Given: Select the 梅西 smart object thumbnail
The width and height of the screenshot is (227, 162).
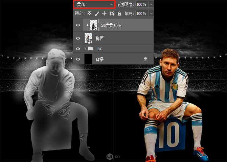Looking at the screenshot, I should tap(88, 38).
